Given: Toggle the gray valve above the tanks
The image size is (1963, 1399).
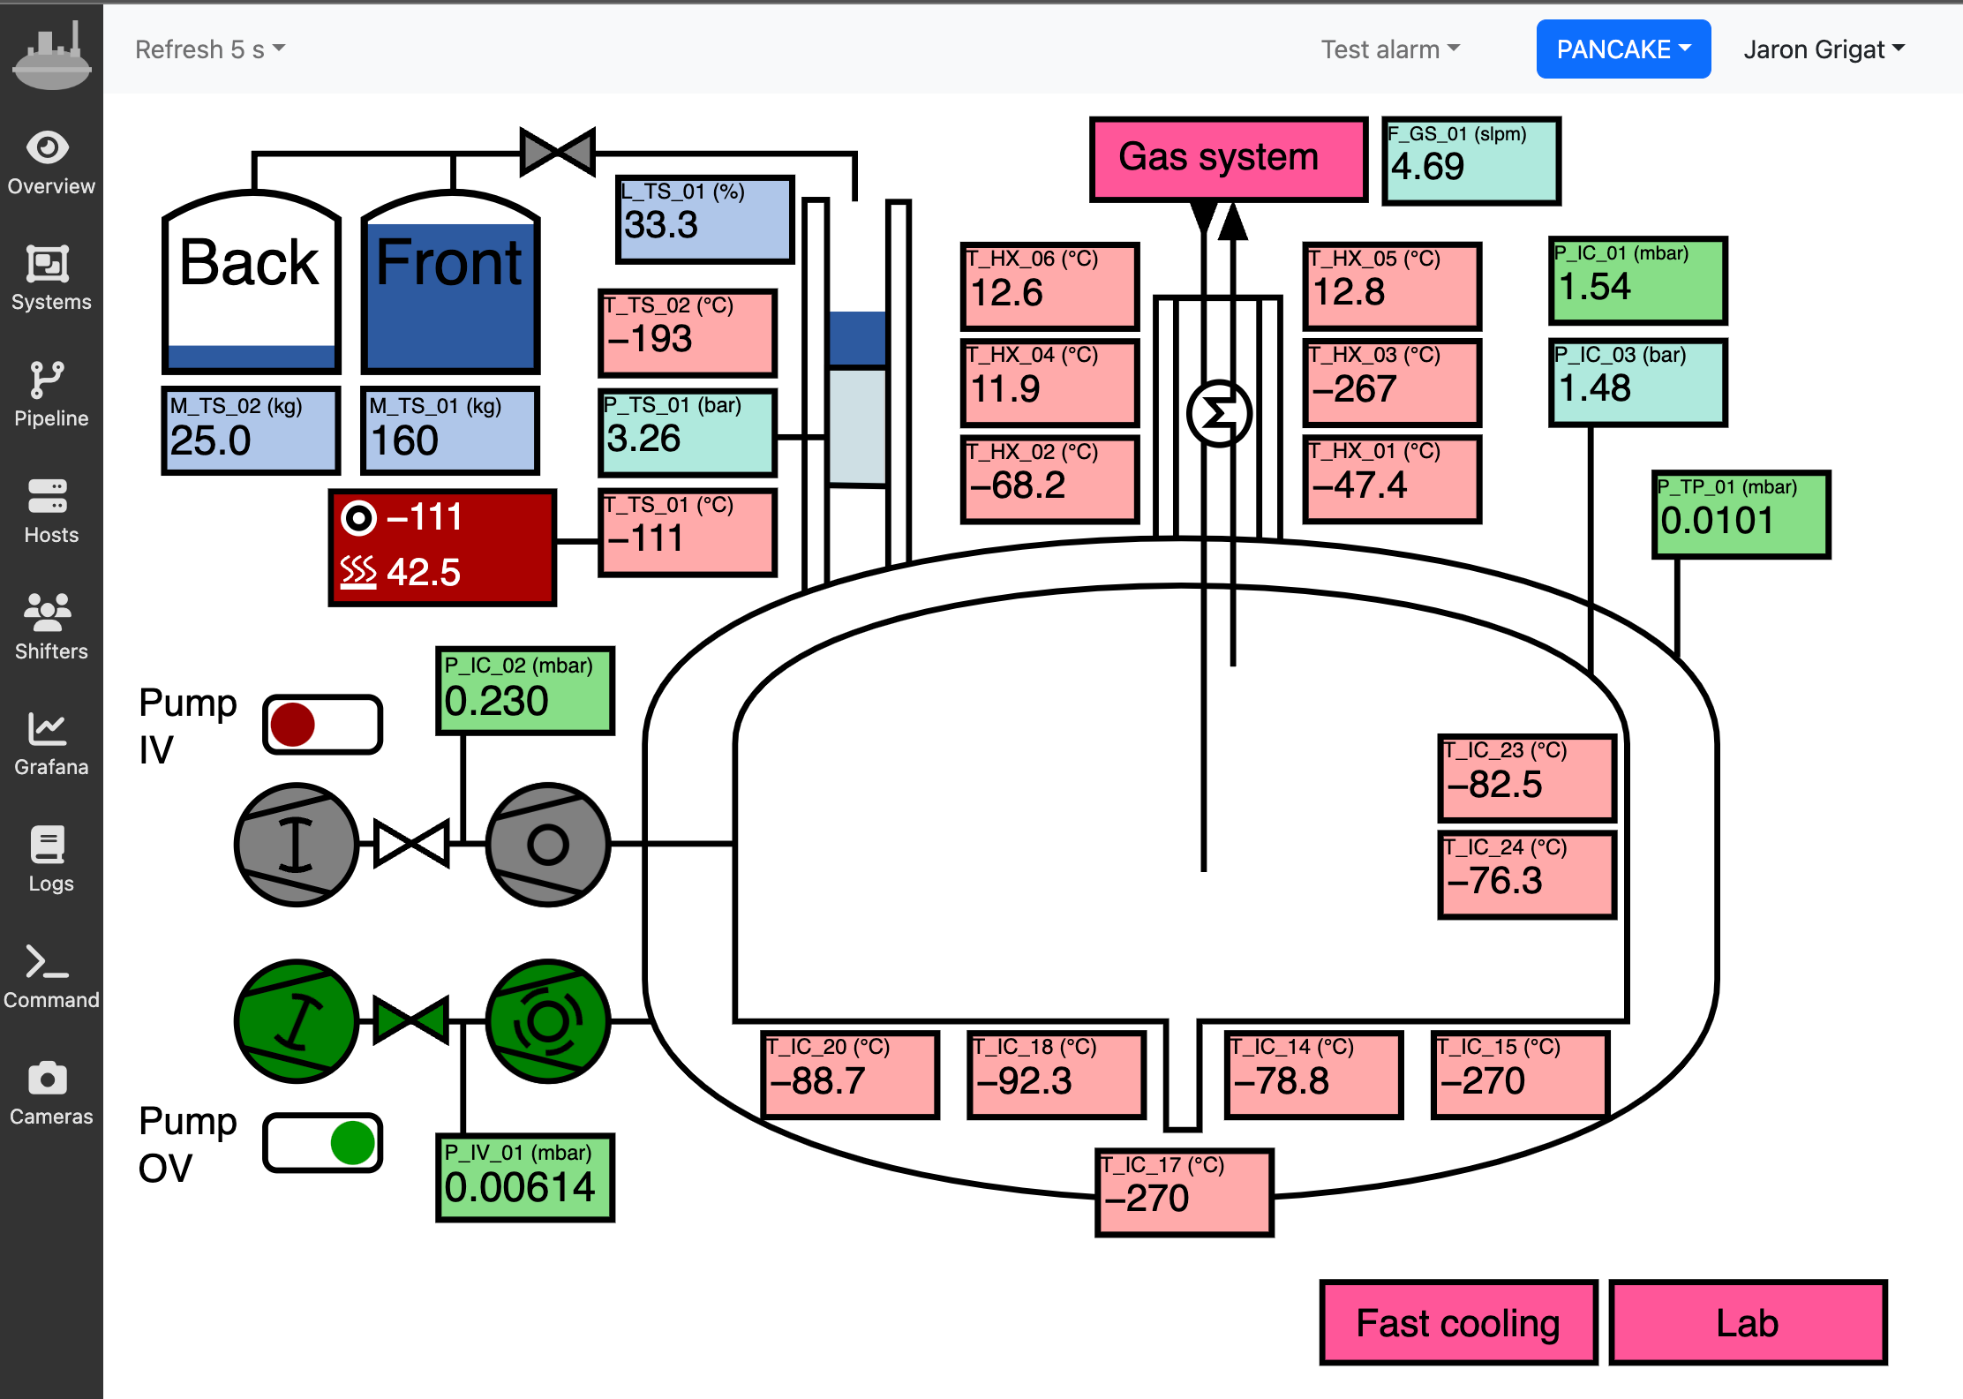Looking at the screenshot, I should point(558,152).
